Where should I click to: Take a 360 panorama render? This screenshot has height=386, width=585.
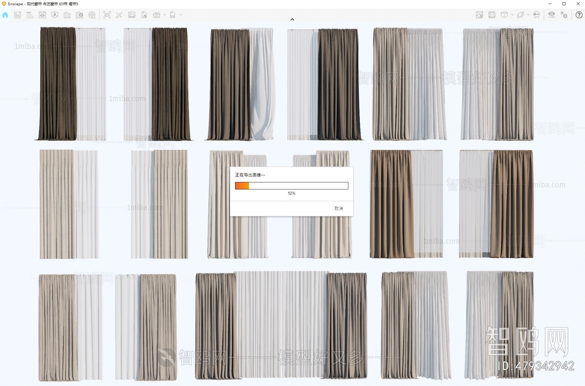point(156,15)
